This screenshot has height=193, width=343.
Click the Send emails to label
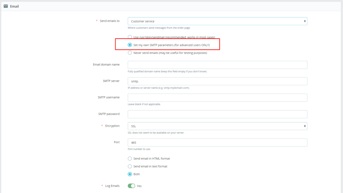(110, 21)
